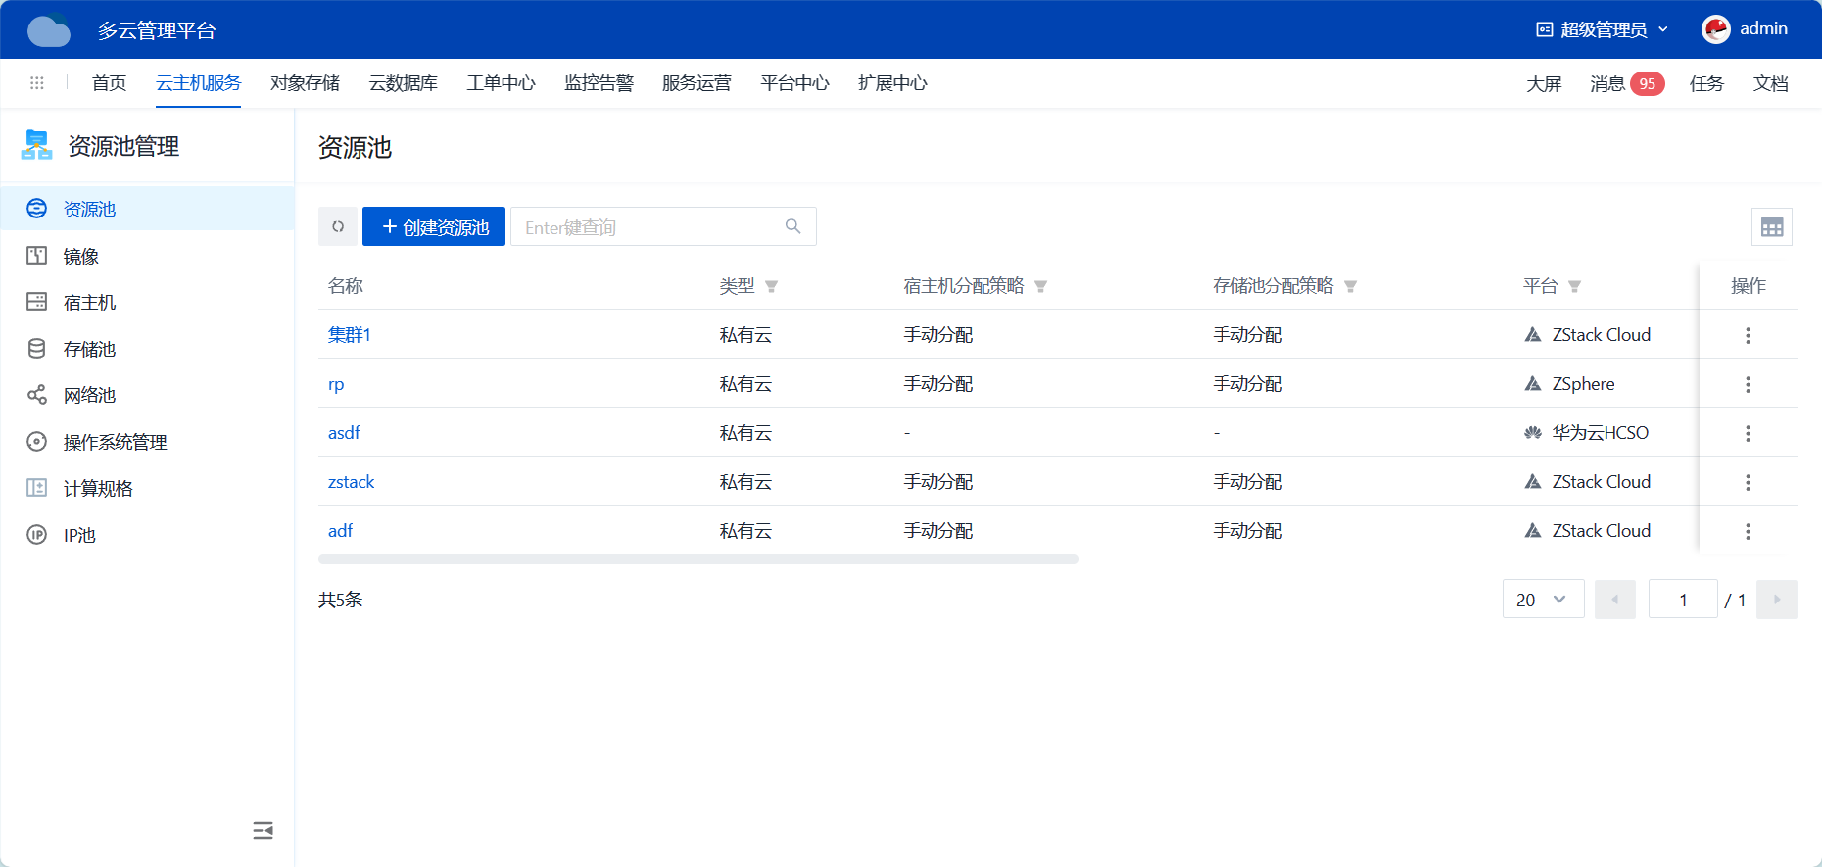
Task: Select the 云主机服务 tab
Action: click(198, 83)
